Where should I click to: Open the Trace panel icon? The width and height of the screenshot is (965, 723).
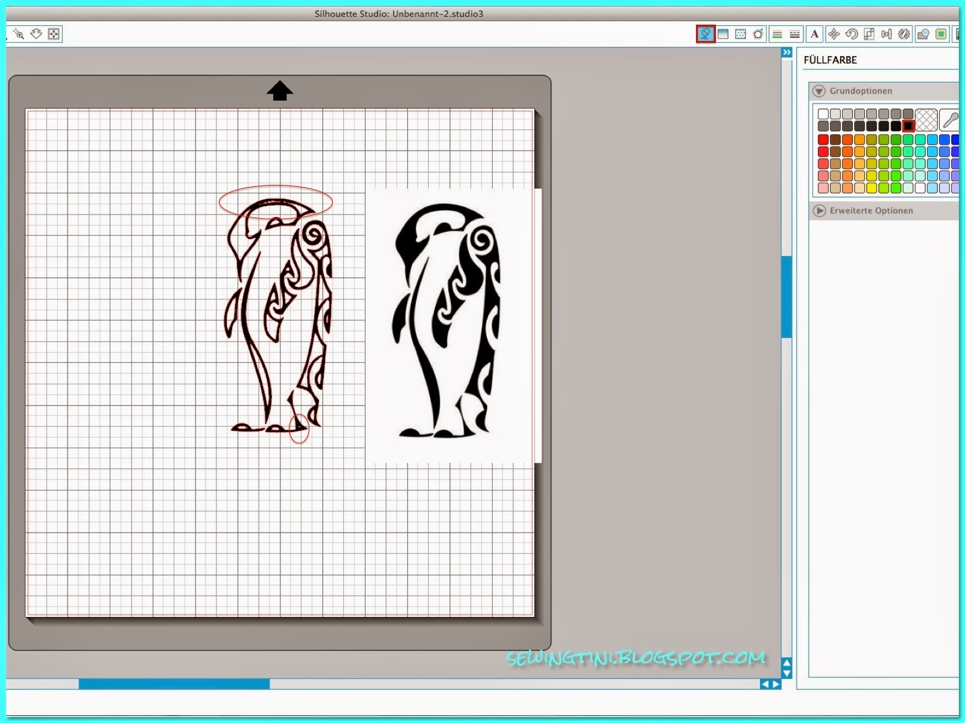click(x=923, y=34)
